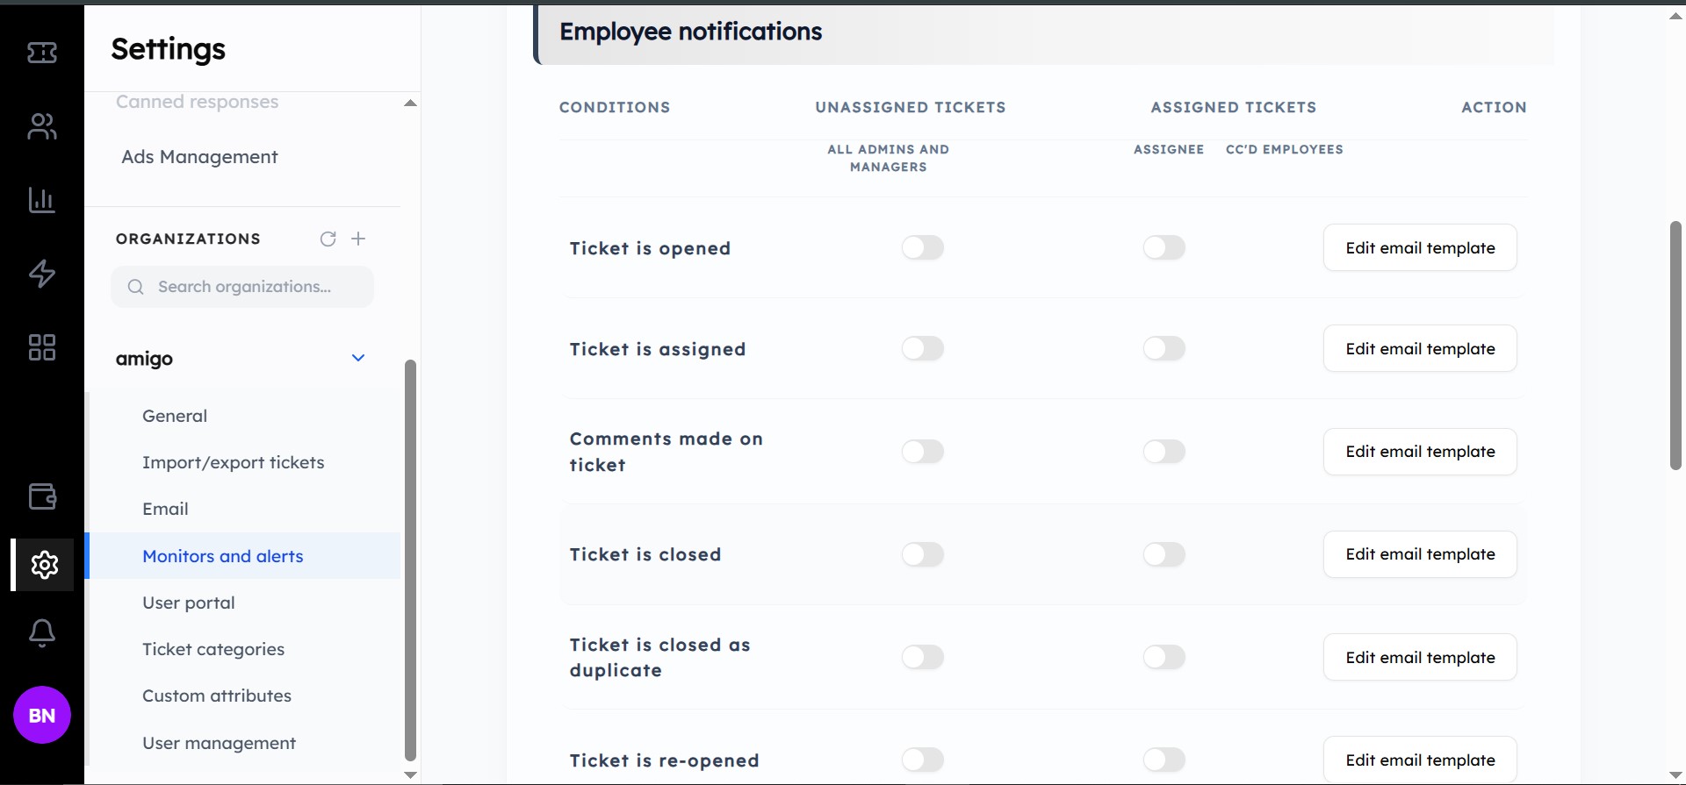Screen dimensions: 1686x785
Task: Click Edit email template for Ticket is re-opened
Action: (x=1419, y=760)
